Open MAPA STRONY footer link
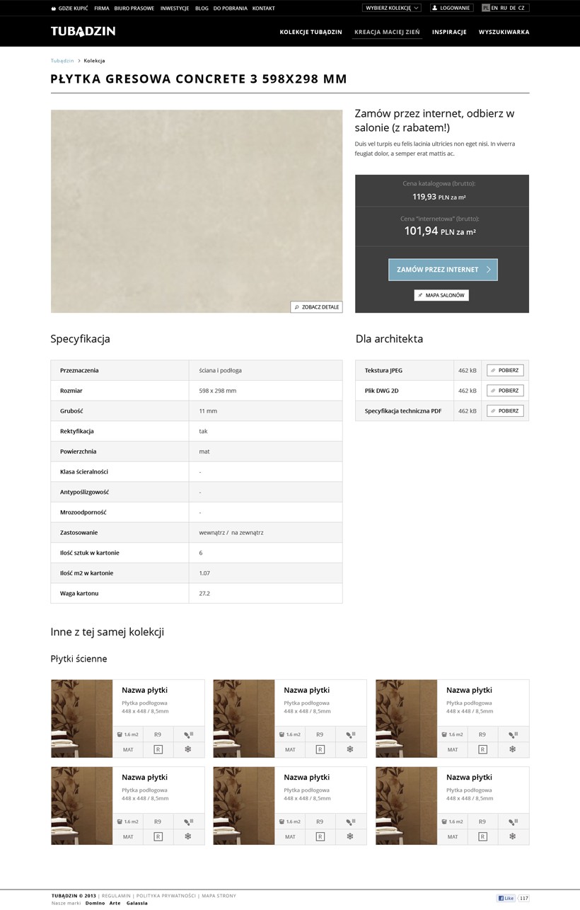This screenshot has height=910, width=580. click(x=218, y=896)
